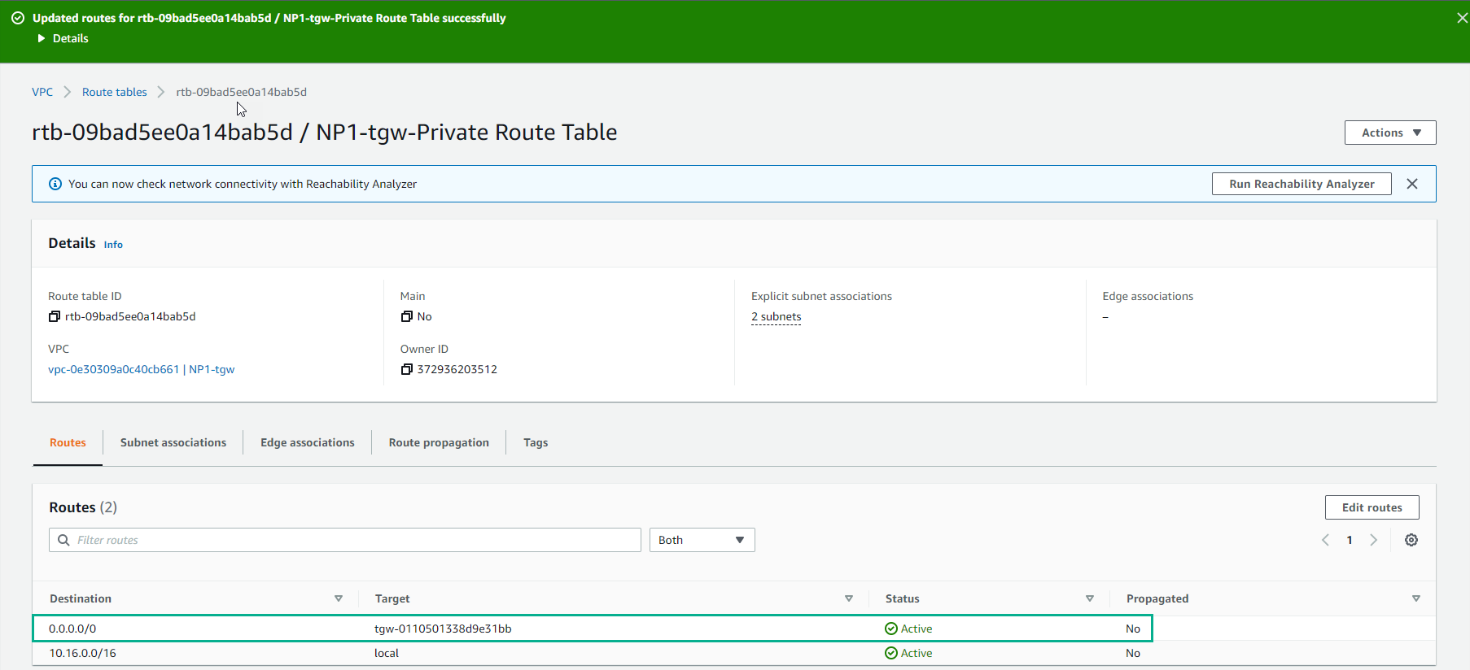Click rtb-09bad5ee0a14bab5d breadcrumb text
The width and height of the screenshot is (1470, 670).
click(x=242, y=92)
